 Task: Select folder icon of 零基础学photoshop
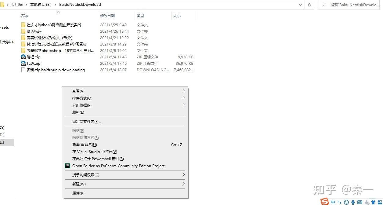(x=23, y=50)
